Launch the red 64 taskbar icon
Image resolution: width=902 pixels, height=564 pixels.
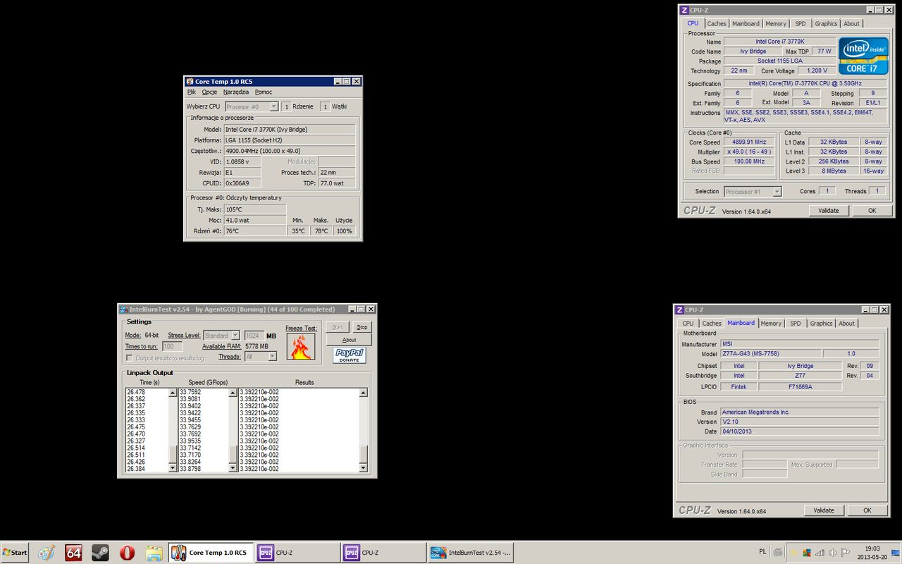coord(73,553)
